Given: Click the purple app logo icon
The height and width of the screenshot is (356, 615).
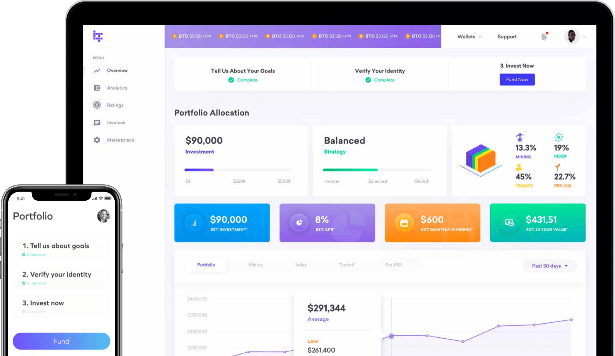Looking at the screenshot, I should [x=98, y=36].
